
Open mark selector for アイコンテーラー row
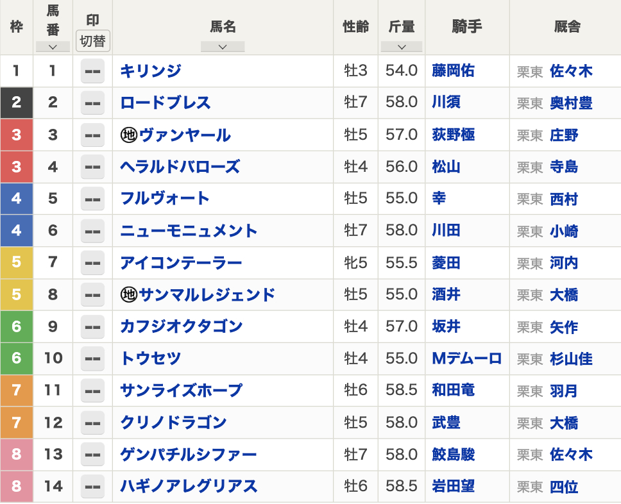pos(92,263)
